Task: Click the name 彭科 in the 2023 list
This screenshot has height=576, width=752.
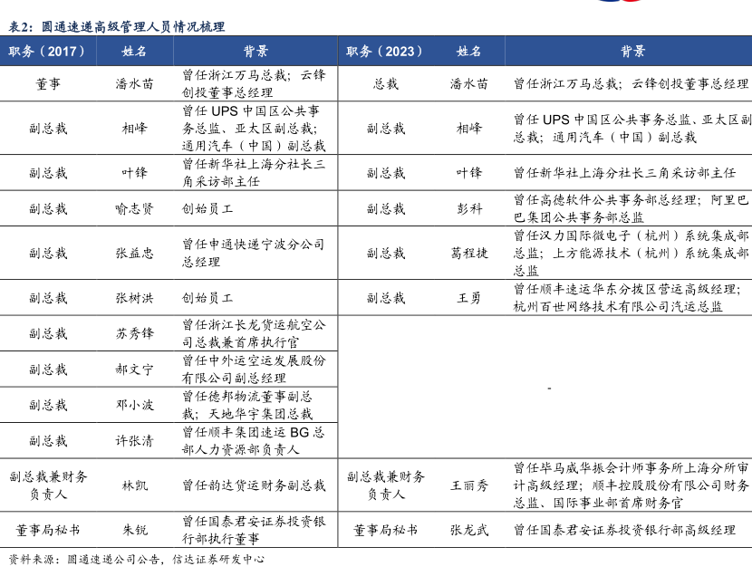Action: pyautogui.click(x=468, y=209)
